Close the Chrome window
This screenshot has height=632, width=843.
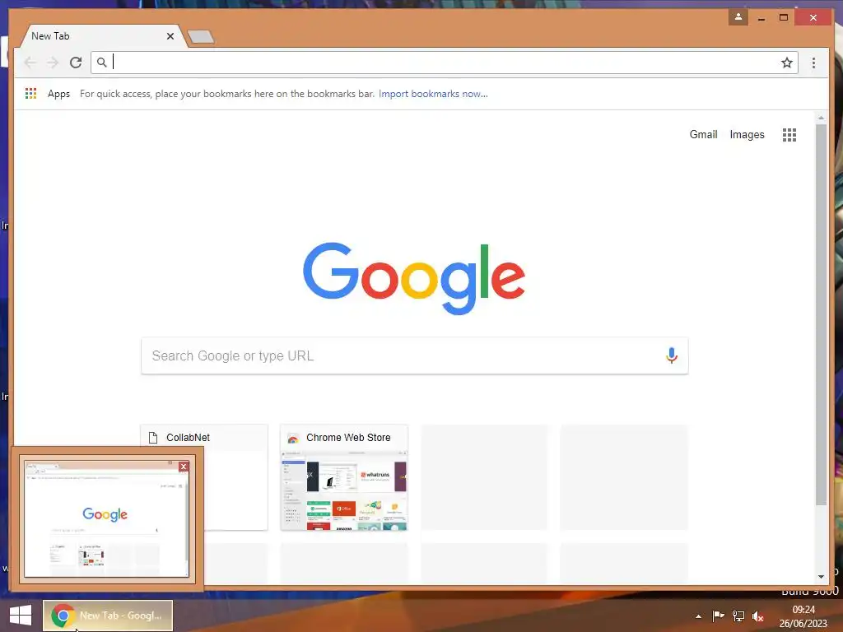click(x=813, y=18)
